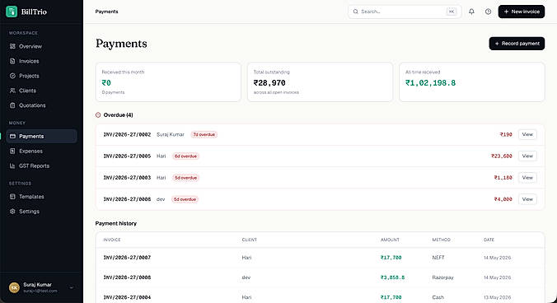
Task: Navigate to Clients
Action: (41, 91)
